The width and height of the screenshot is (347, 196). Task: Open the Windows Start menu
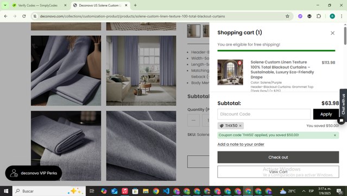click(x=6, y=191)
